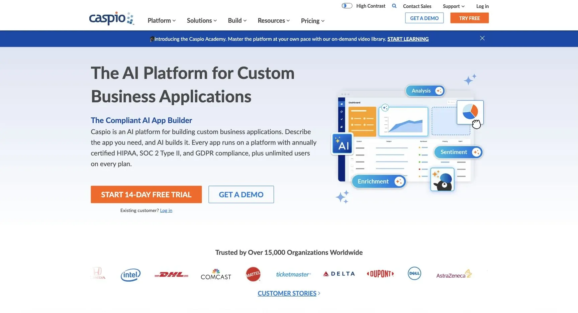578x313 pixels.
Task: Expand the Pricing menu
Action: pos(313,21)
